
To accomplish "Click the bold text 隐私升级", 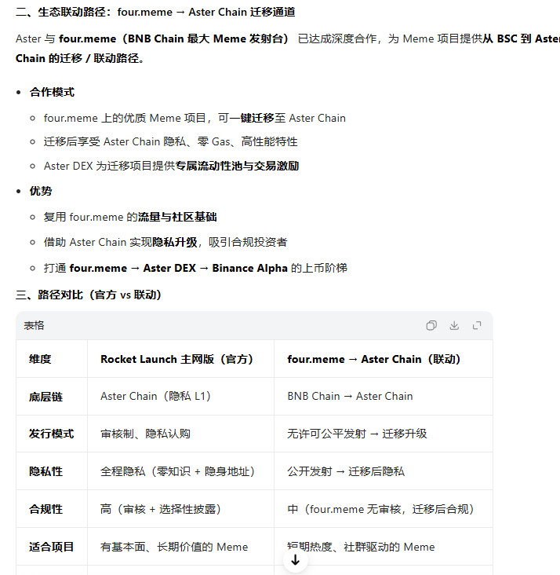I will pyautogui.click(x=175, y=242).
